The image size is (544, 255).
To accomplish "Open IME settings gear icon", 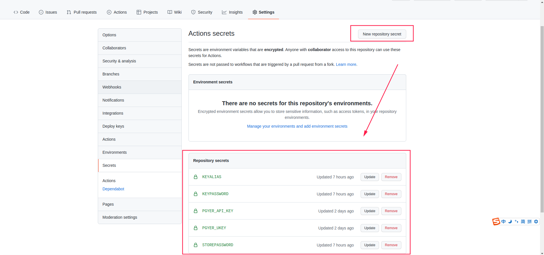I will tap(536, 222).
